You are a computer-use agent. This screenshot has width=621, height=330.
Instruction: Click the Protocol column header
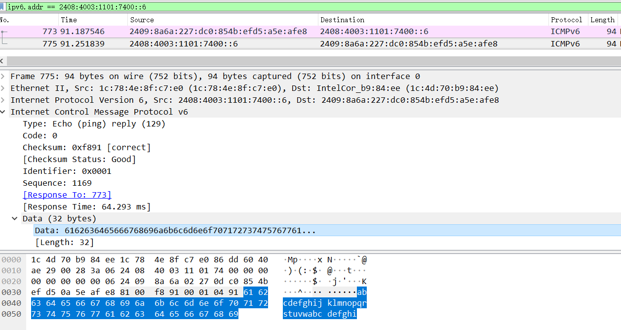(x=566, y=20)
